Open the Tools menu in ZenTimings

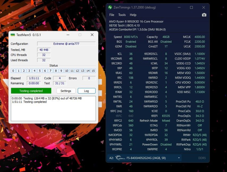coord(122,15)
